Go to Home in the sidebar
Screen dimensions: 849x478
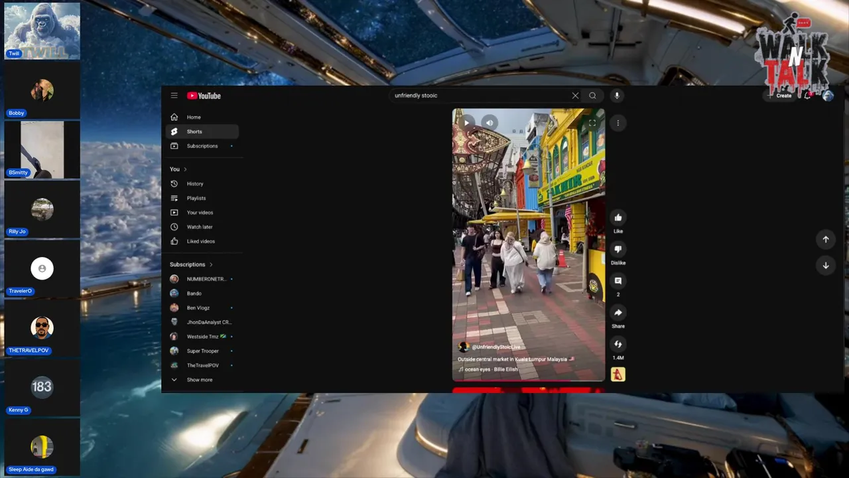(202, 117)
